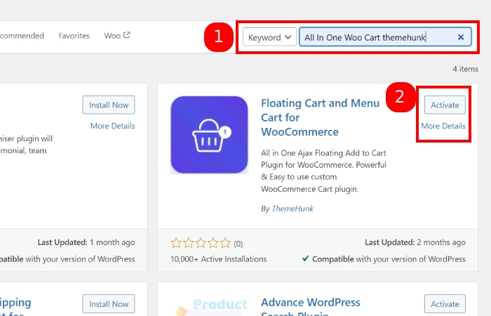Select the partially visible Recommended tab
This screenshot has width=491, height=316.
22,36
